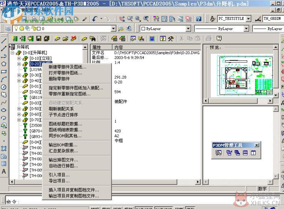Viewport: 284px width, 209px height.
Task: Choose 图纸标题栏数据... from context menu
Action: [77, 124]
